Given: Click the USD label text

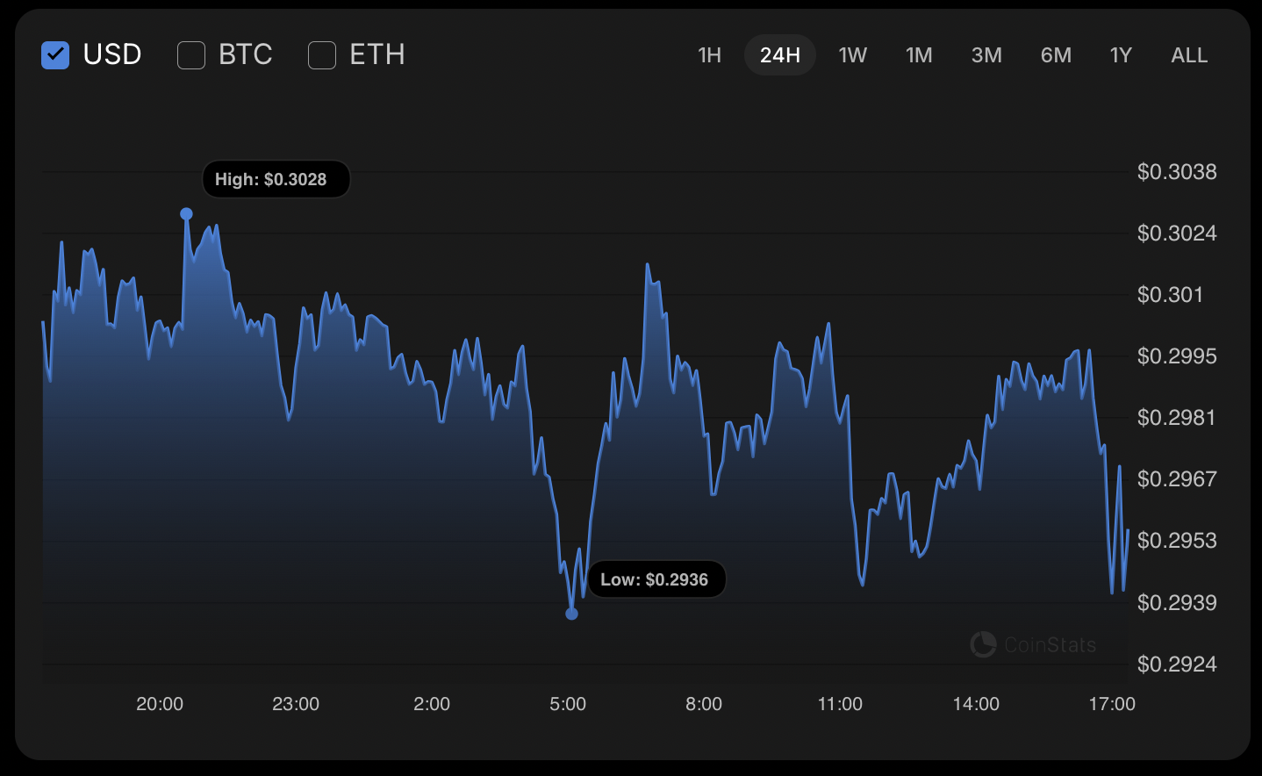Looking at the screenshot, I should coord(112,54).
